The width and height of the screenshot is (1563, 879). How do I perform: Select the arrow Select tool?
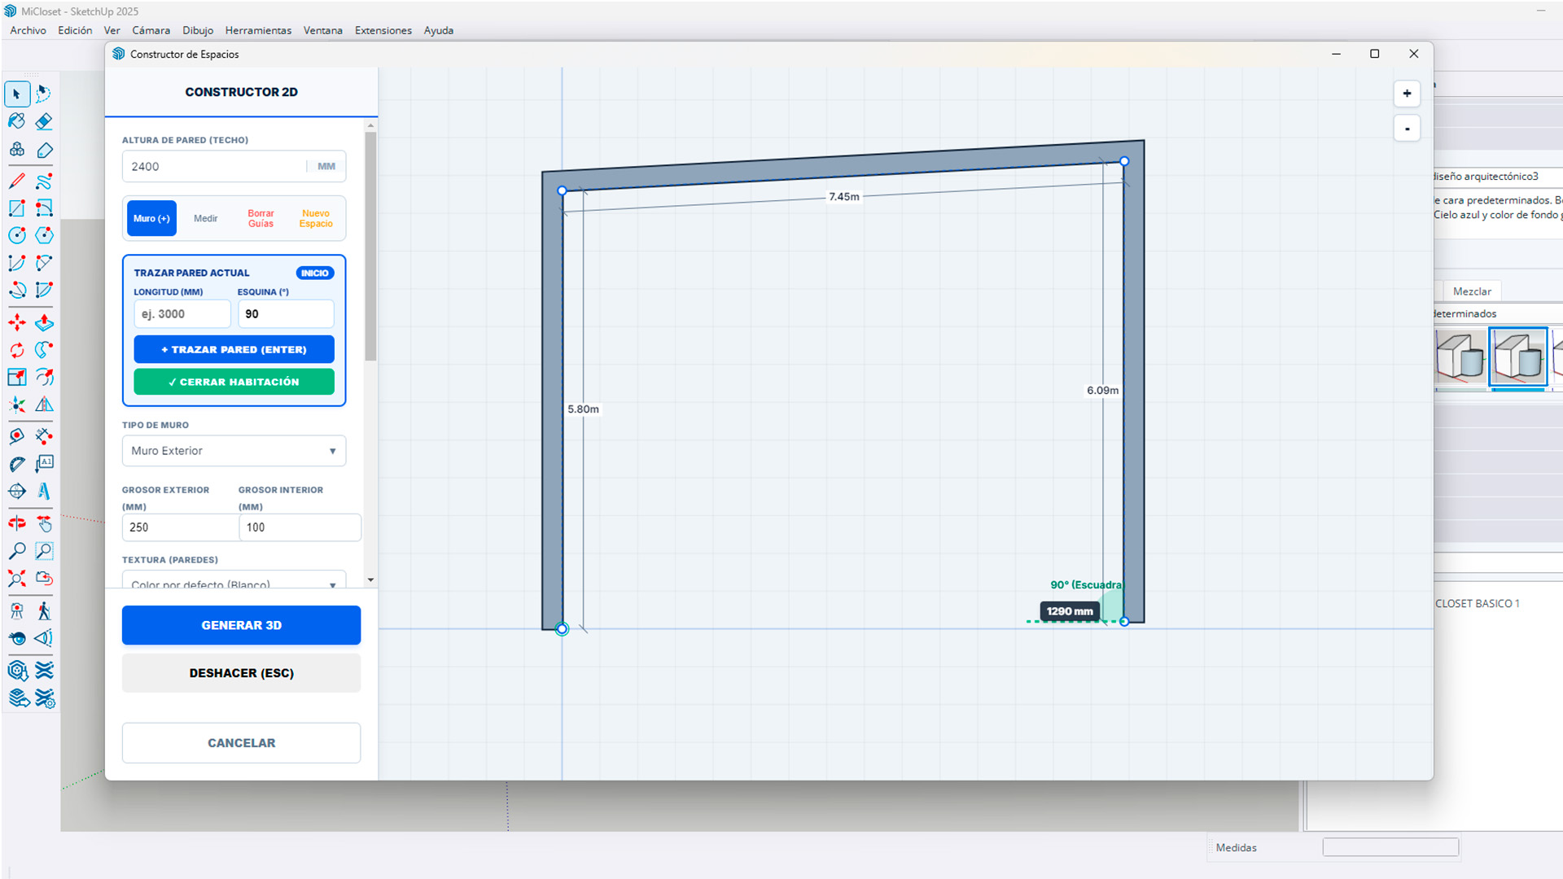click(x=17, y=94)
